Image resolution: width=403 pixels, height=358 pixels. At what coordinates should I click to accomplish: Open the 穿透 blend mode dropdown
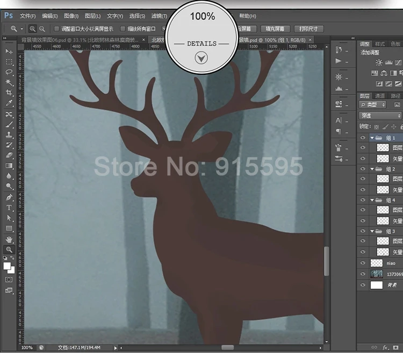380,116
